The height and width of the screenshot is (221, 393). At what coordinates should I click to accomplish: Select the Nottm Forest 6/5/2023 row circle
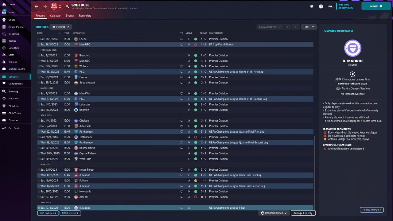pyautogui.click(x=39, y=170)
